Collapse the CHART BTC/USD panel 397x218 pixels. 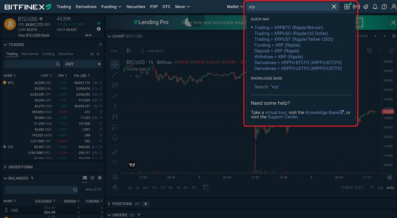pos(109,36)
